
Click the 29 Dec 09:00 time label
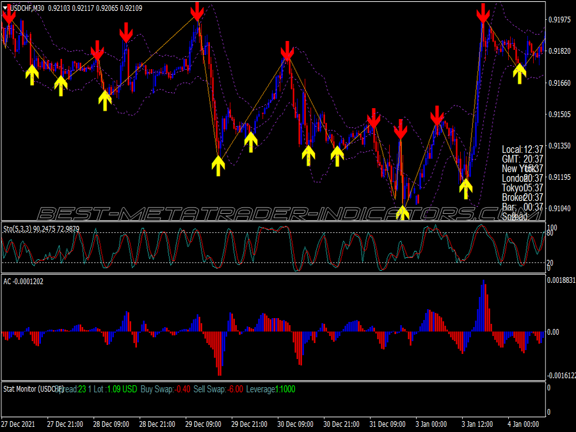click(203, 424)
